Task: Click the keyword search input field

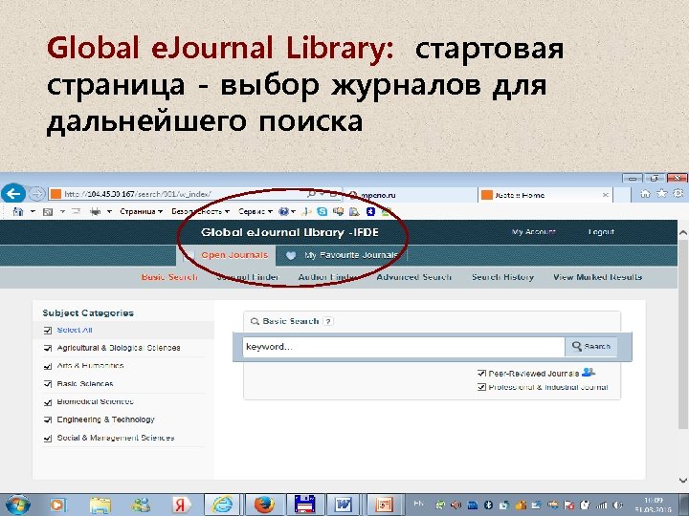Action: pos(404,347)
